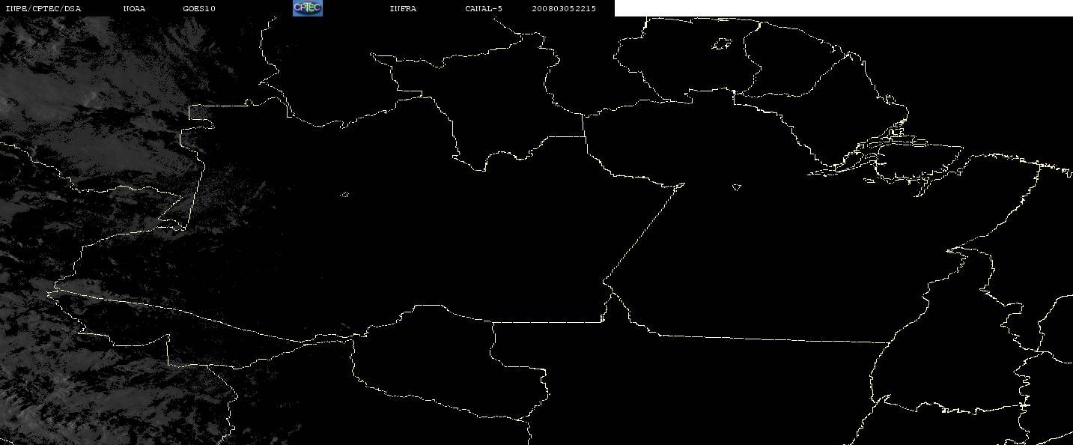The width and height of the screenshot is (1073, 445).
Task: Click the GOES10 satellite label
Action: [x=199, y=8]
